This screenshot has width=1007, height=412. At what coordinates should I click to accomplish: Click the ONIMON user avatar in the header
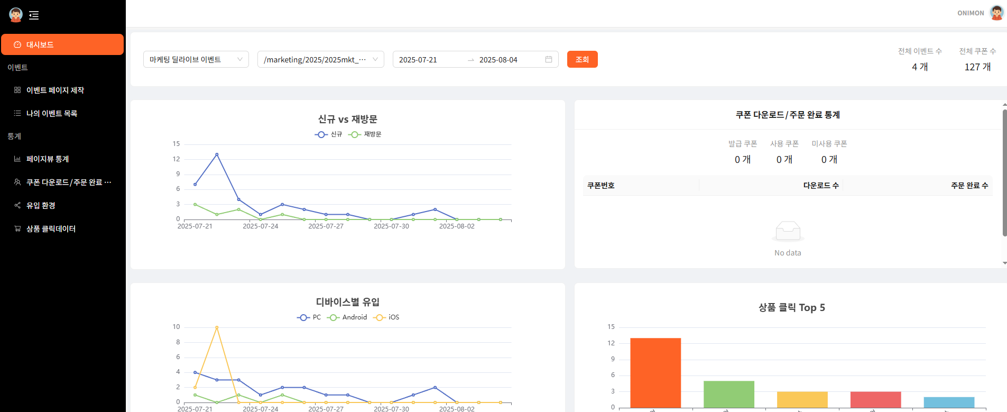point(996,13)
